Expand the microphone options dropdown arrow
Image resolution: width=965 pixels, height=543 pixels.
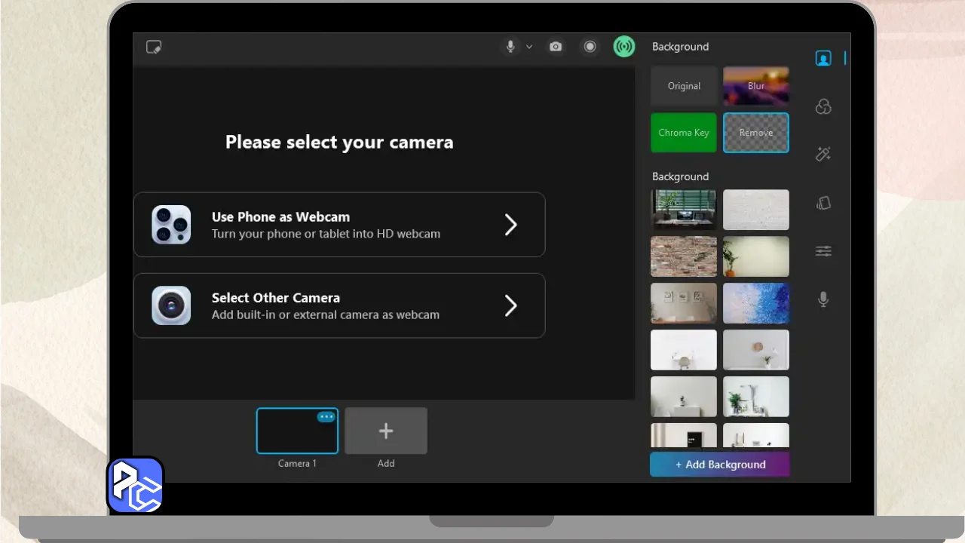point(529,47)
